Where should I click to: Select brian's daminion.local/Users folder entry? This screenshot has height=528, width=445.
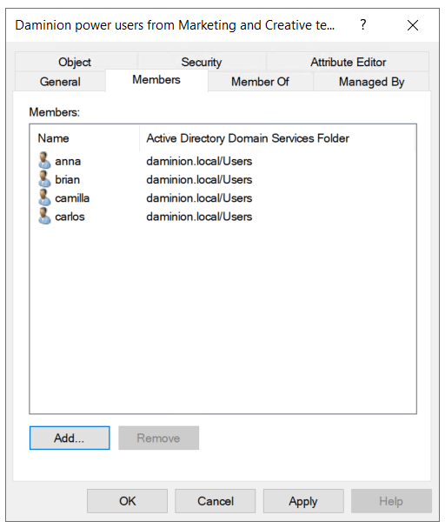[x=199, y=179]
